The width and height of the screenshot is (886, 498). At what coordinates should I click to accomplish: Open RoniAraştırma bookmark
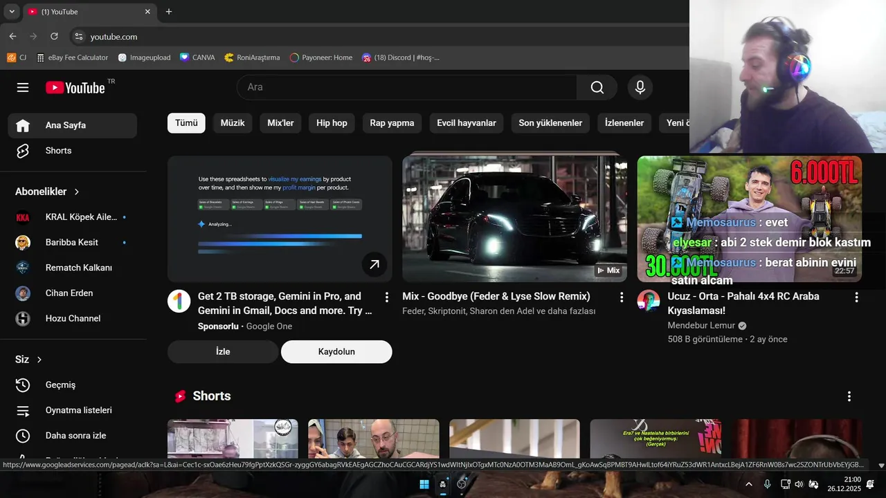coord(252,57)
